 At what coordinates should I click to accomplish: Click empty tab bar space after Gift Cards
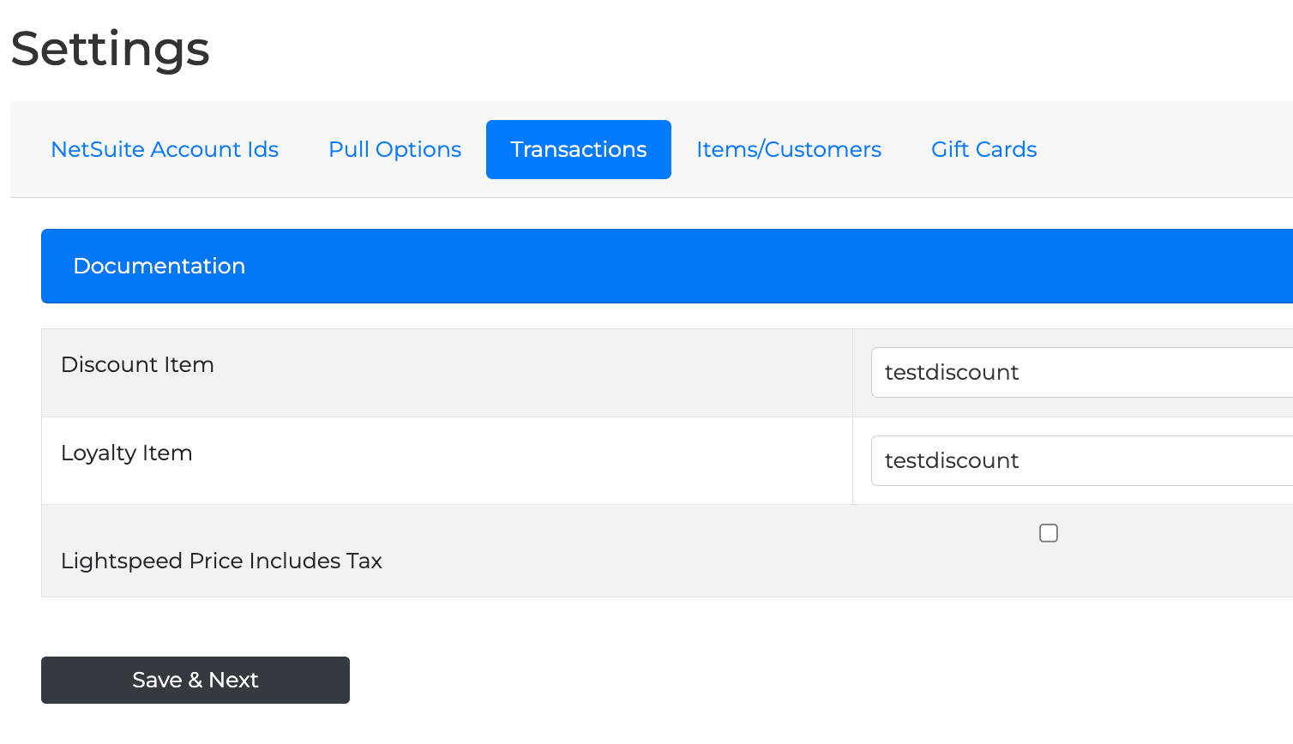[1166, 149]
